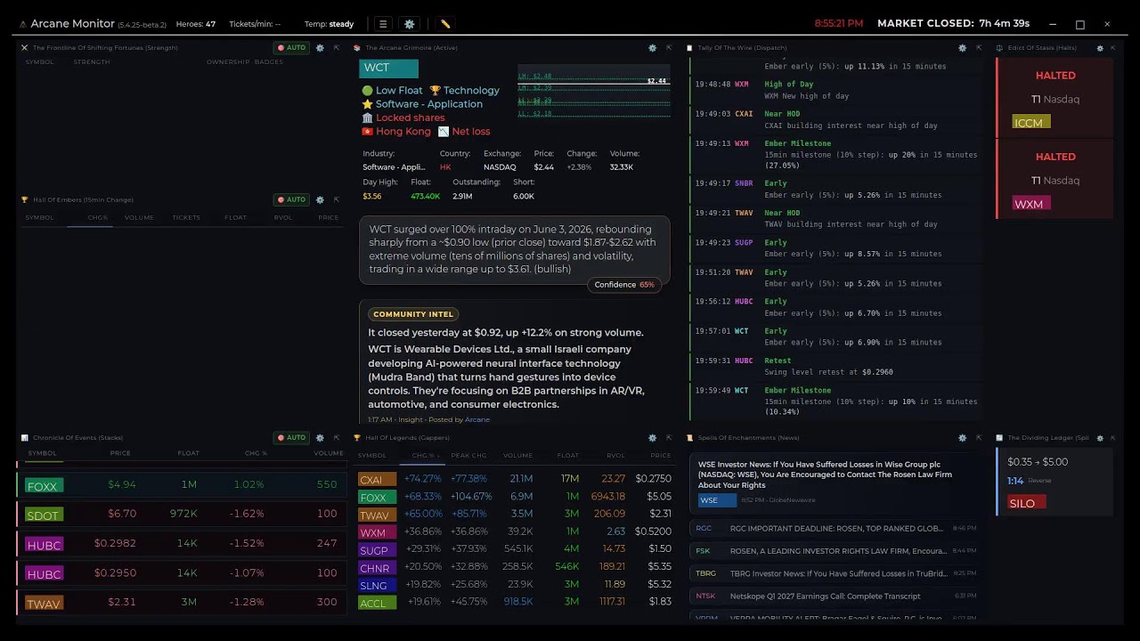The height and width of the screenshot is (641, 1140).
Task: Sort Hall Of Legends by RVOL column
Action: 615,456
